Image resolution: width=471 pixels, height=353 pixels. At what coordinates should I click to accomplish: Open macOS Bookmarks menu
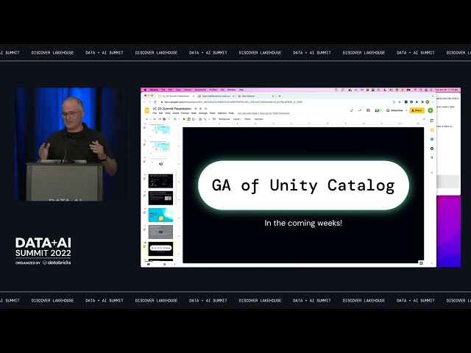pyautogui.click(x=200, y=90)
